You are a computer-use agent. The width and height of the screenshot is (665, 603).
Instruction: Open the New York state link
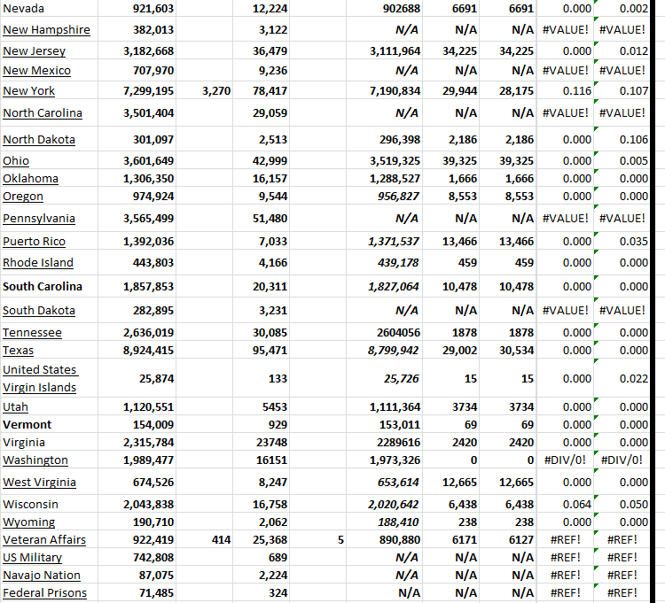pyautogui.click(x=28, y=90)
